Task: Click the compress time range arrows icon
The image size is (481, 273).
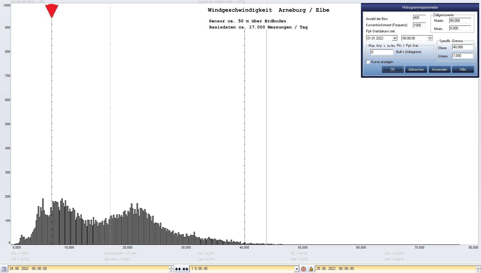Action: pyautogui.click(x=178, y=269)
